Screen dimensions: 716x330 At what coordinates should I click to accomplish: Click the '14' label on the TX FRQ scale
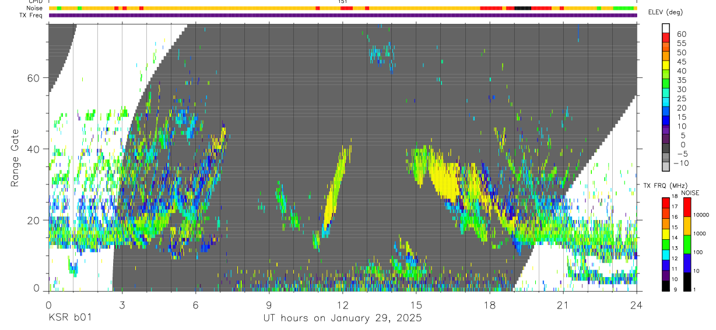674,238
